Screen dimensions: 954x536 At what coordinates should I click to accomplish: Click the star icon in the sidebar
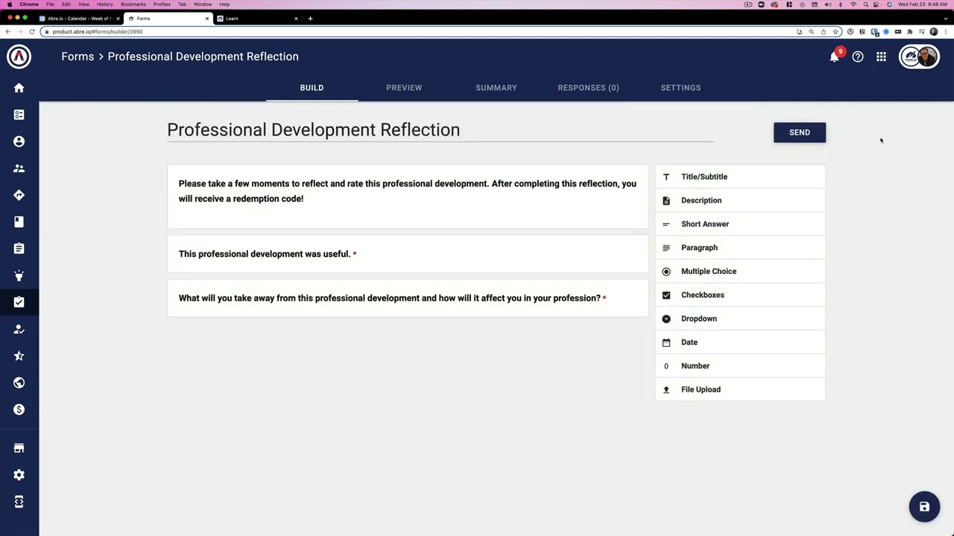19,356
